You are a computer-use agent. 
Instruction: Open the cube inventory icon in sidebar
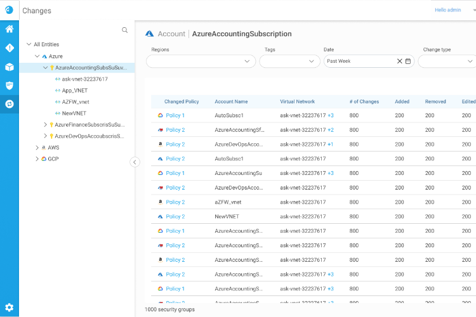click(x=10, y=67)
